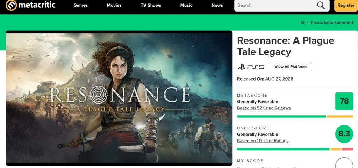Open the Movies menu

point(114,5)
